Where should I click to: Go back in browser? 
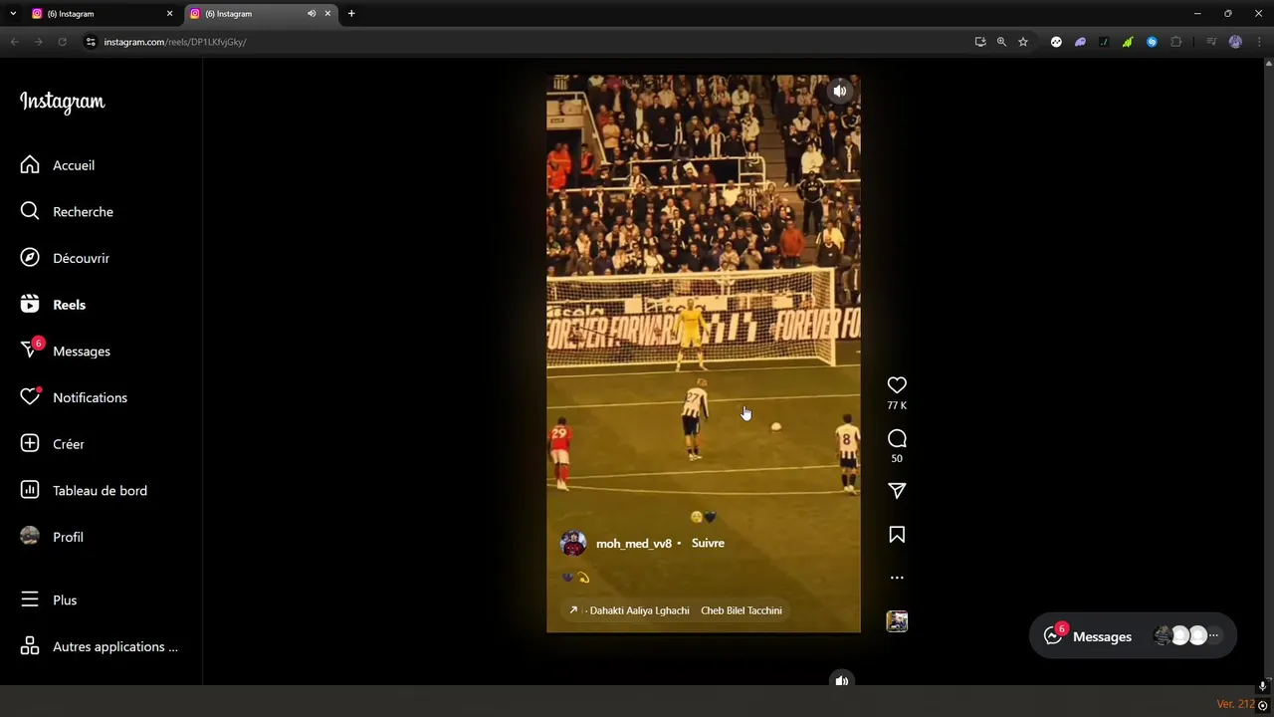(14, 42)
